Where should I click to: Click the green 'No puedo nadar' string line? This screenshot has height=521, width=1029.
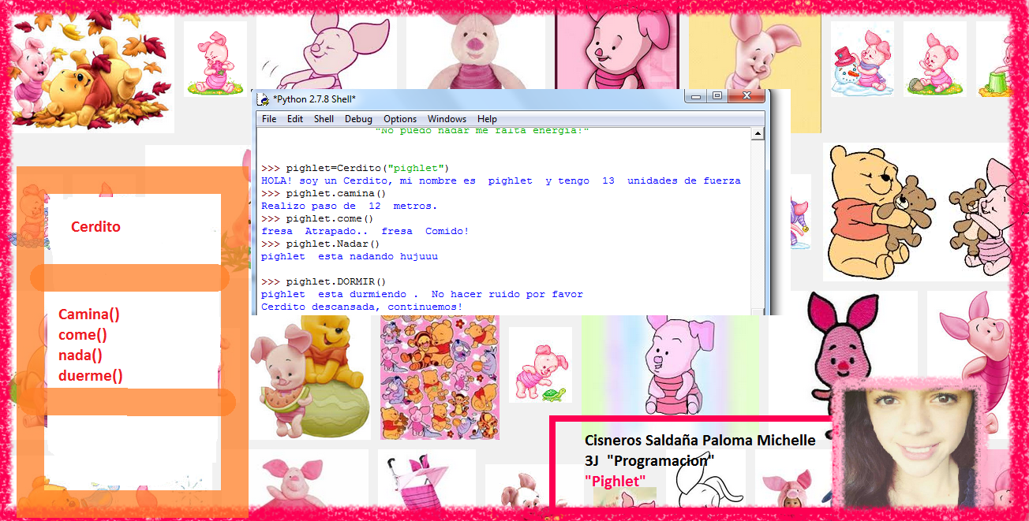[482, 131]
